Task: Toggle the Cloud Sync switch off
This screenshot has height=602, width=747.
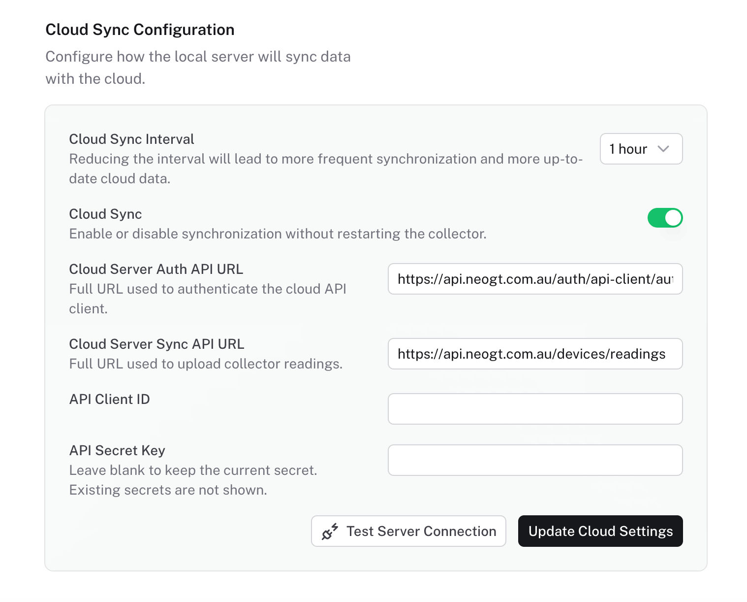Action: [x=665, y=218]
